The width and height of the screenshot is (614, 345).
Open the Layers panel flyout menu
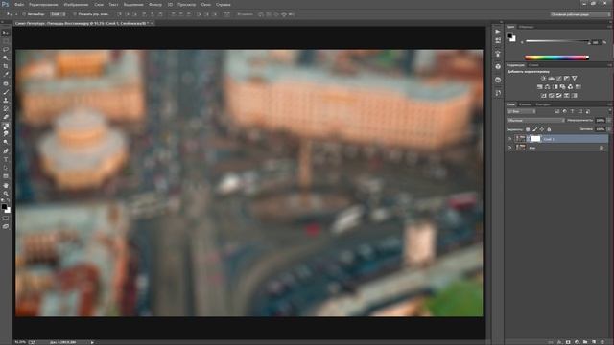610,104
